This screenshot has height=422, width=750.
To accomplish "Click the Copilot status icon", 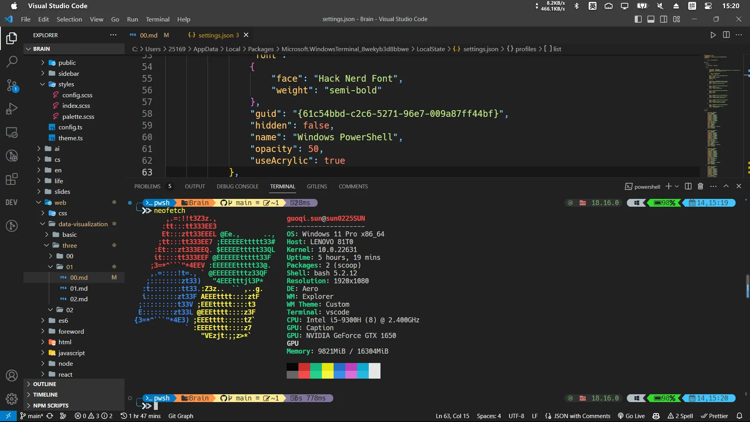I will (x=656, y=416).
